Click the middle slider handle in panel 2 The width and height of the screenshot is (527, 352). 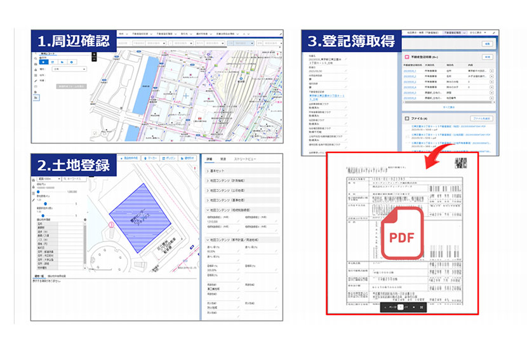point(45,204)
